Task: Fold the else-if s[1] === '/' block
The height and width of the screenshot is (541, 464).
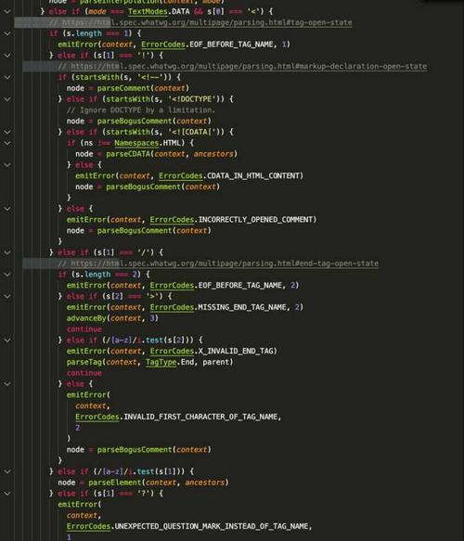Action: [x=7, y=252]
